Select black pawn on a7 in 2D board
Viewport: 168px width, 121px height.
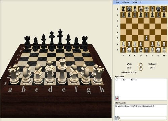(123, 15)
